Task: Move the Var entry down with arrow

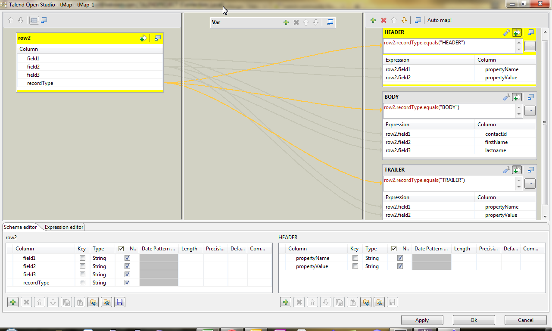Action: (316, 22)
